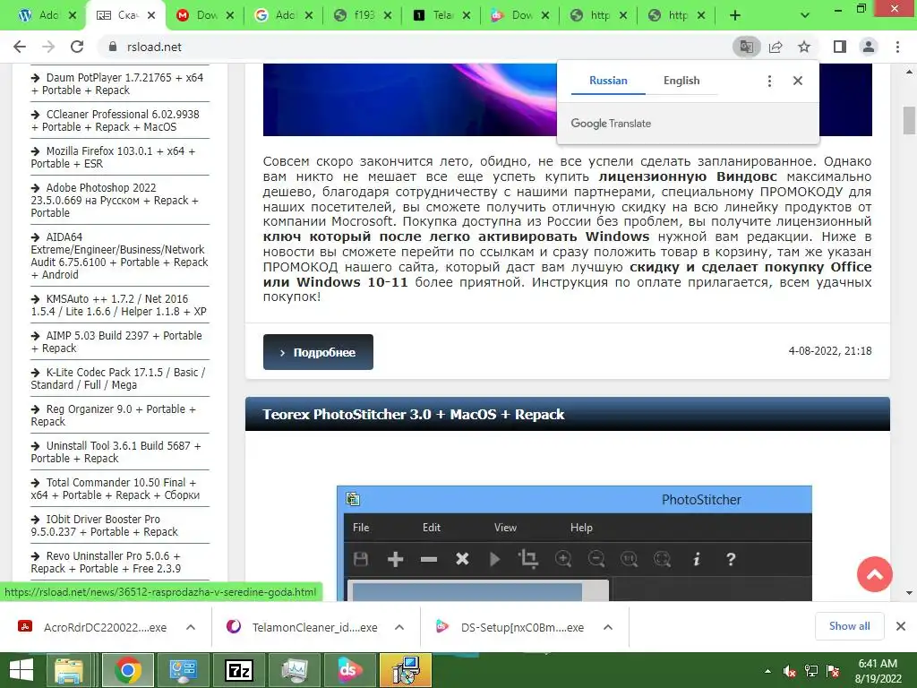This screenshot has width=917, height=688.
Task: Open KMSAuto ++ 1.7.2 link
Action: pyautogui.click(x=119, y=305)
